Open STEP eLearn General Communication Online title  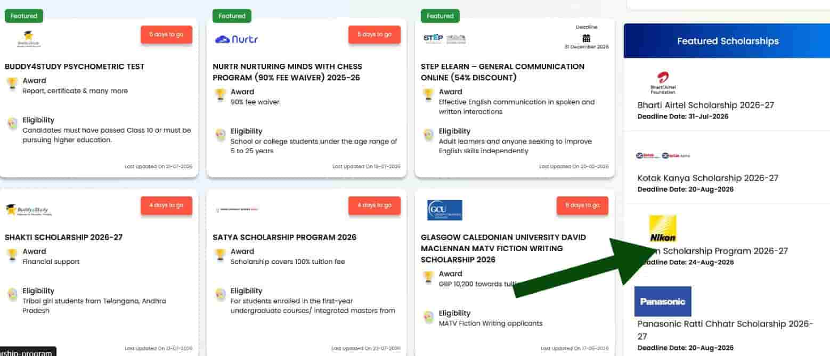click(502, 72)
